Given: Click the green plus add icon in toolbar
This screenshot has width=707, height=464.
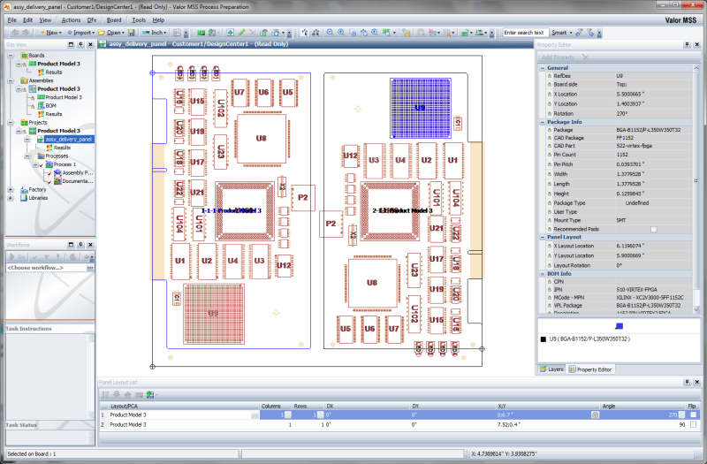Looking at the screenshot, I should coord(230,33).
